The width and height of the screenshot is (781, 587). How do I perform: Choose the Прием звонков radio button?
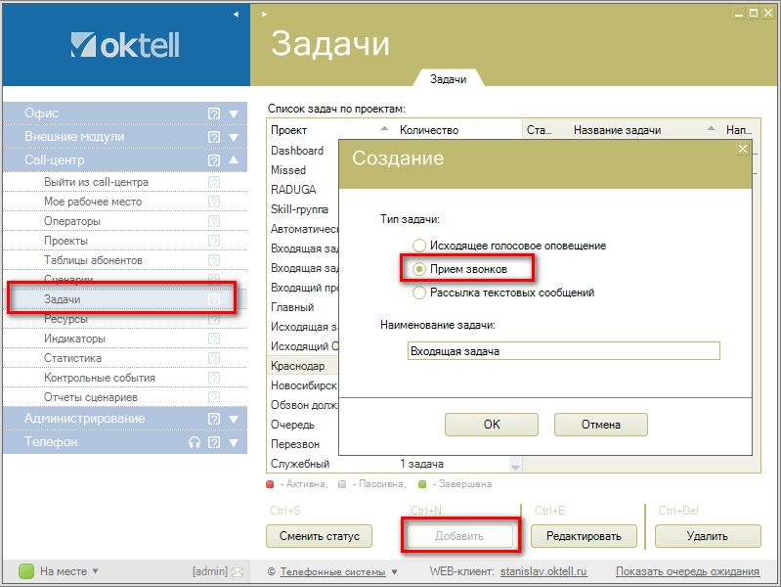[x=419, y=269]
